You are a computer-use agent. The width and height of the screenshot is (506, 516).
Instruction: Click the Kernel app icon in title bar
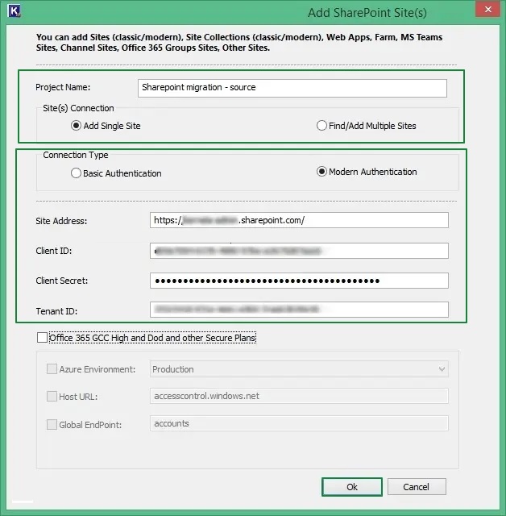(x=15, y=10)
